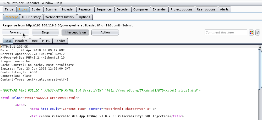Open the WebSockets history tab
Screen dimensions: 262x120
[x=60, y=17]
